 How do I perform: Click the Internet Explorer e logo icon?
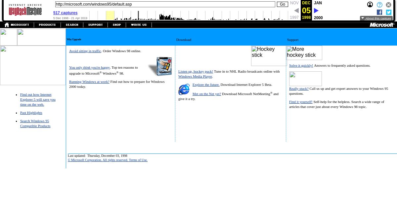[184, 89]
